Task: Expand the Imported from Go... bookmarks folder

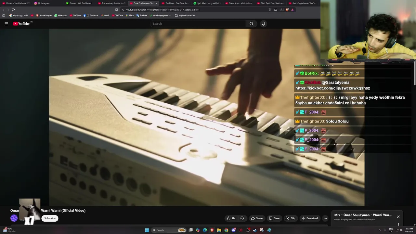Action: point(186,15)
